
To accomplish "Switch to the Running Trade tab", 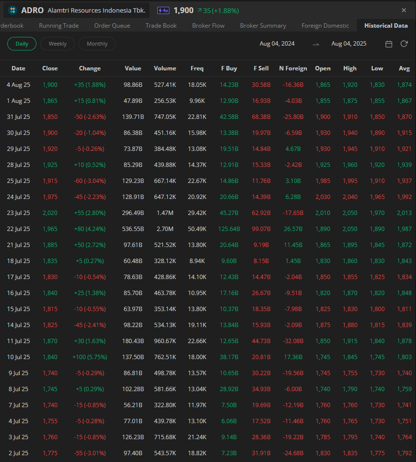I will [59, 26].
